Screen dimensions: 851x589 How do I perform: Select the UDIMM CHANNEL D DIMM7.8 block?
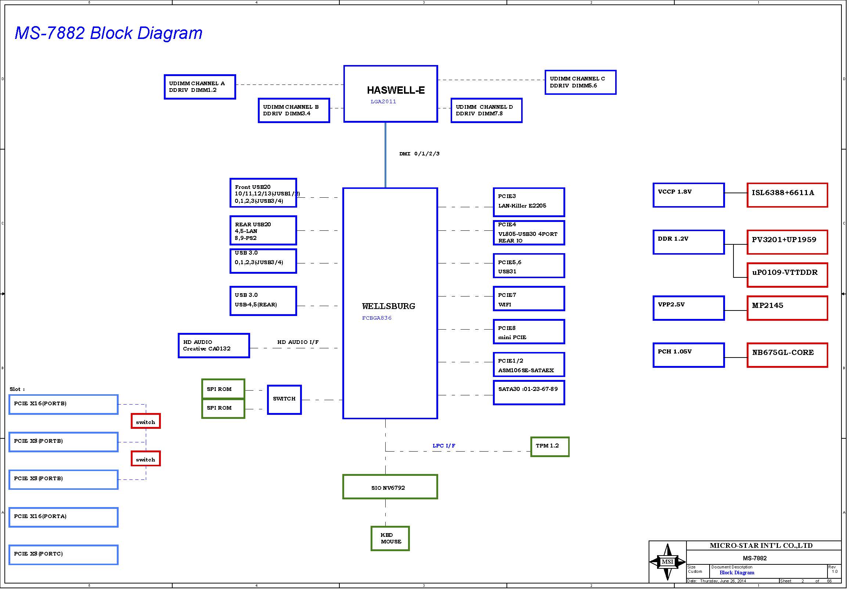[486, 110]
